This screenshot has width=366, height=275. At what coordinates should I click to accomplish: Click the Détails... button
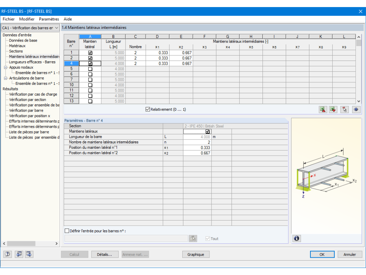(x=105, y=255)
